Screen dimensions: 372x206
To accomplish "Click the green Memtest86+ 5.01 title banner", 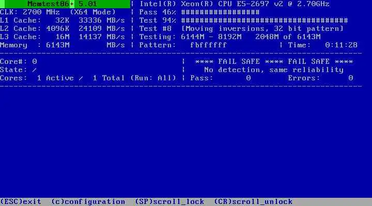I will click(x=65, y=4).
